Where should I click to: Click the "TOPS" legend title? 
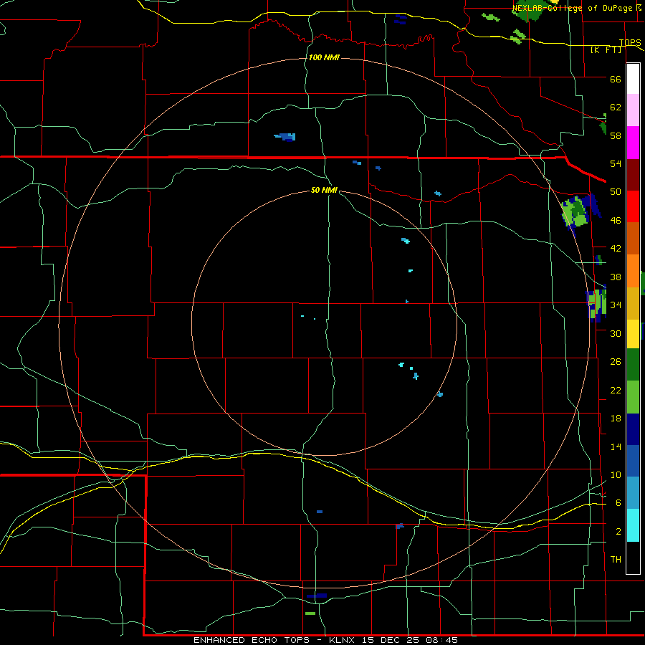click(630, 43)
